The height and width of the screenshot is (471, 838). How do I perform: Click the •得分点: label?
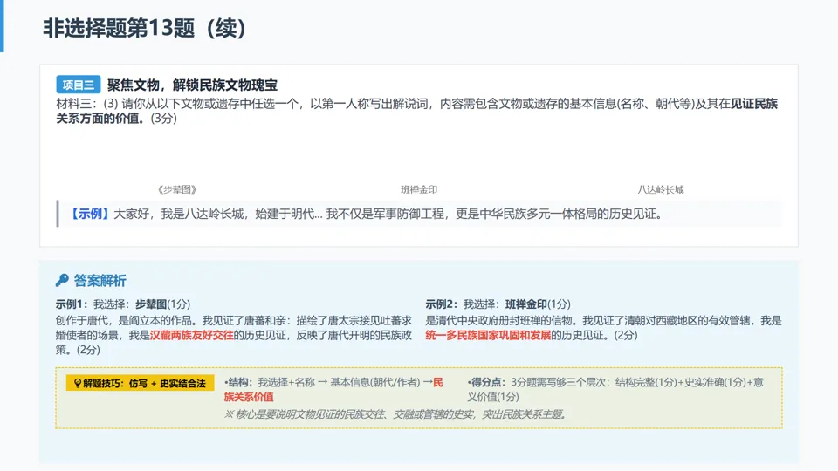pyautogui.click(x=486, y=382)
